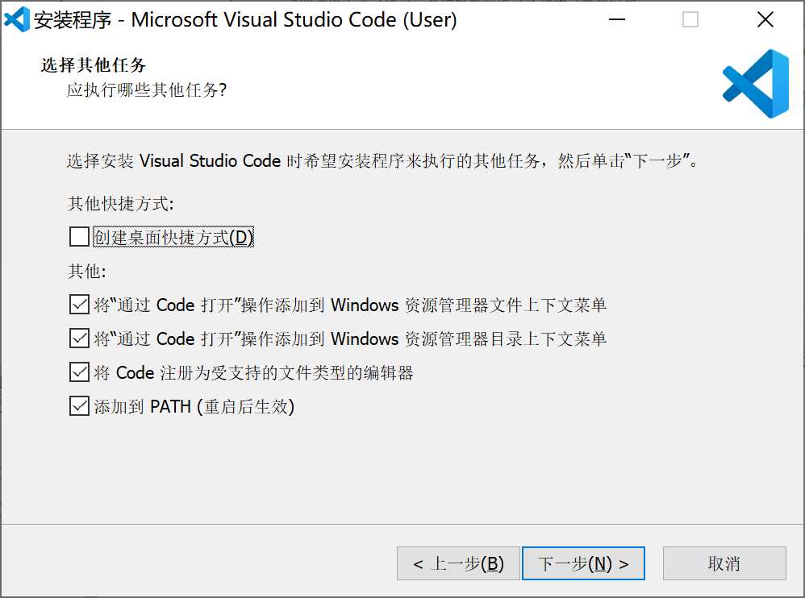
Task: Click the 选择其他任务 heading
Action: 94,65
